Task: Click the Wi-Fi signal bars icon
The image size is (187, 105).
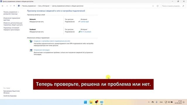Action: click(x=79, y=32)
